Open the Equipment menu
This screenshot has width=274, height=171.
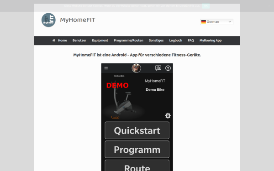(100, 41)
